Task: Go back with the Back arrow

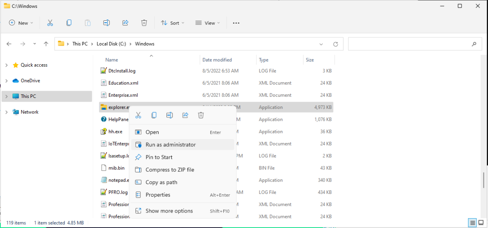Action: click(x=9, y=44)
